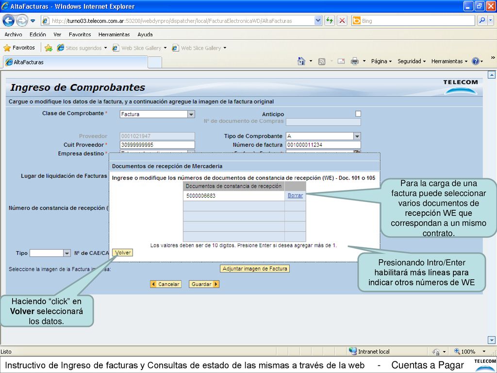
Task: Click the Volver button
Action: 123,253
